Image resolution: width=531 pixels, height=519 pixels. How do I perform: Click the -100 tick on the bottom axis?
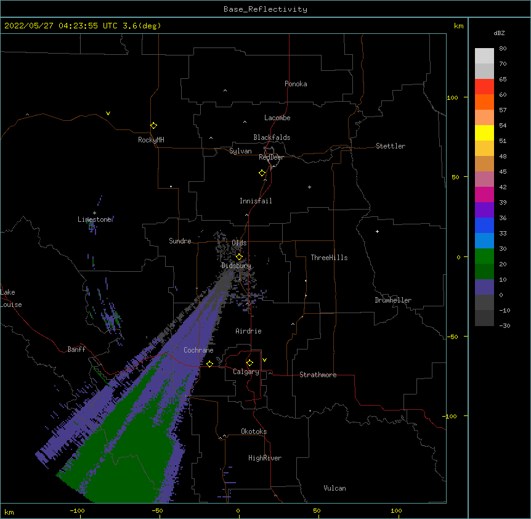[x=77, y=510]
